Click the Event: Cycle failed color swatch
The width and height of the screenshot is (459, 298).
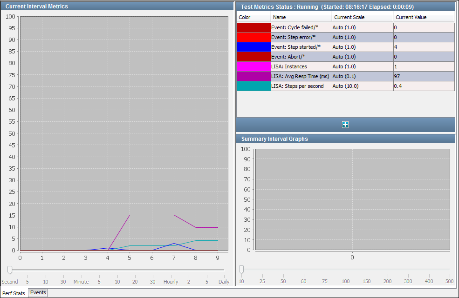[253, 27]
